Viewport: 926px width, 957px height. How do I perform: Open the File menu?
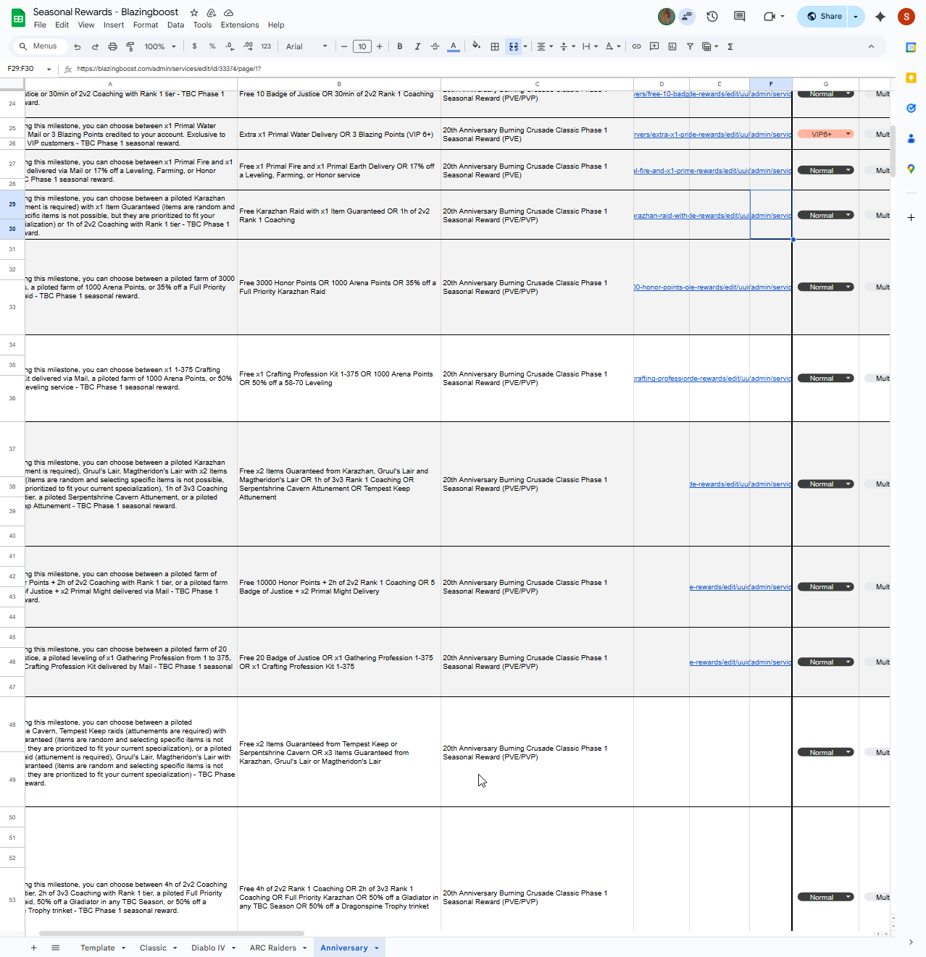point(40,25)
